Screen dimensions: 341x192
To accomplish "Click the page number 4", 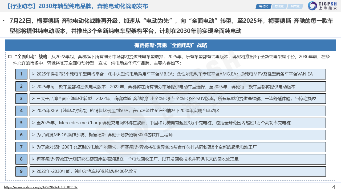I will pos(334,187).
